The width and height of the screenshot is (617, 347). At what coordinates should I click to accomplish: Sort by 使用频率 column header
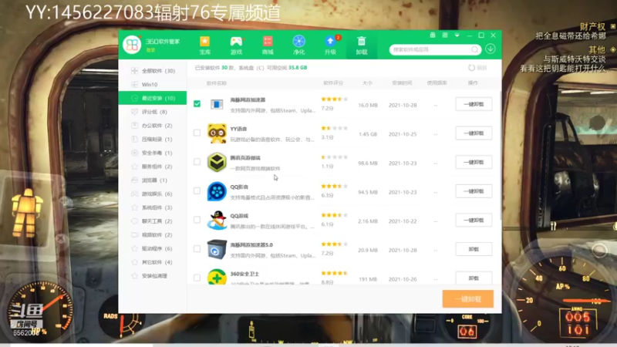click(x=437, y=83)
